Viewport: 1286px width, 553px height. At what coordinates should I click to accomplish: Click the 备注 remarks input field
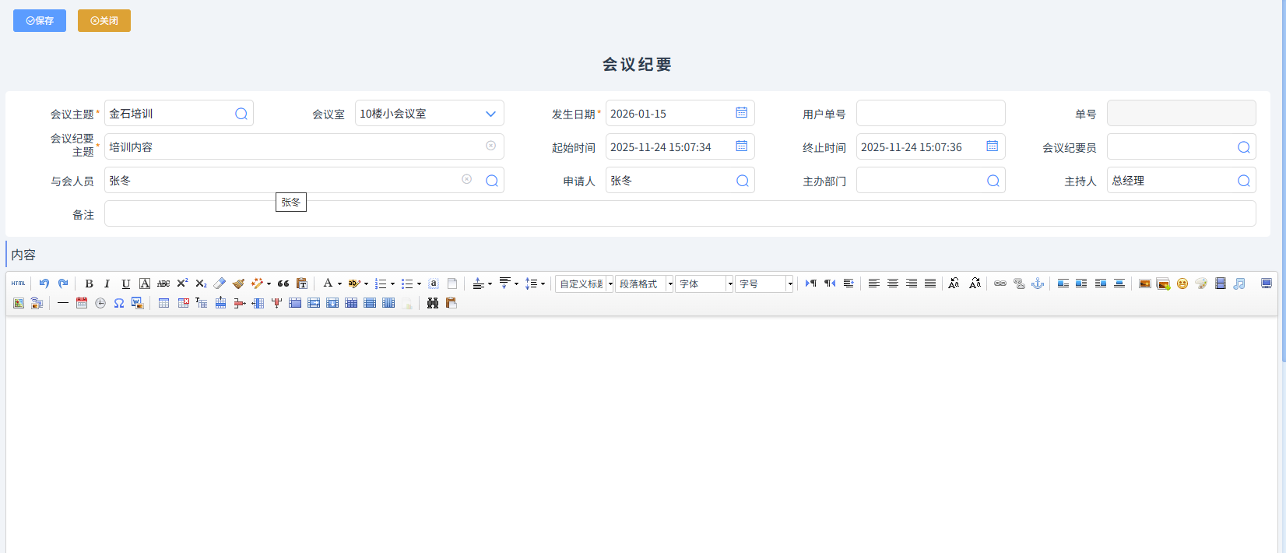680,214
